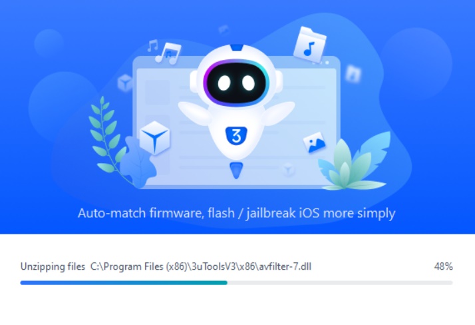
Task: Click the music folder icon
Action: (x=310, y=45)
